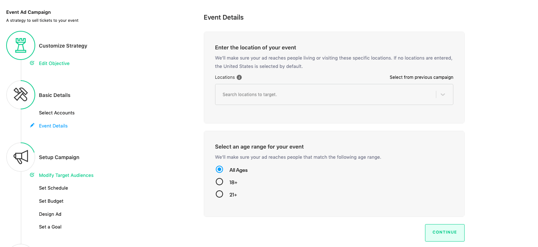
Task: Jump to the Set a Goal step
Action: point(50,227)
